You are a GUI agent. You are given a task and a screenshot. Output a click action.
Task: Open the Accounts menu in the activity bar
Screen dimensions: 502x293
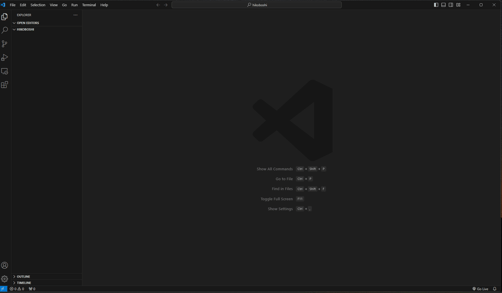pyautogui.click(x=5, y=265)
